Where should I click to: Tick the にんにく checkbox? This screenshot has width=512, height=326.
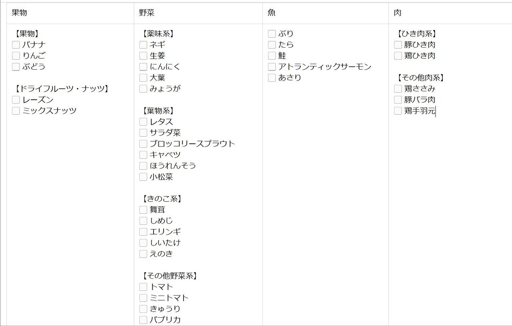point(143,67)
